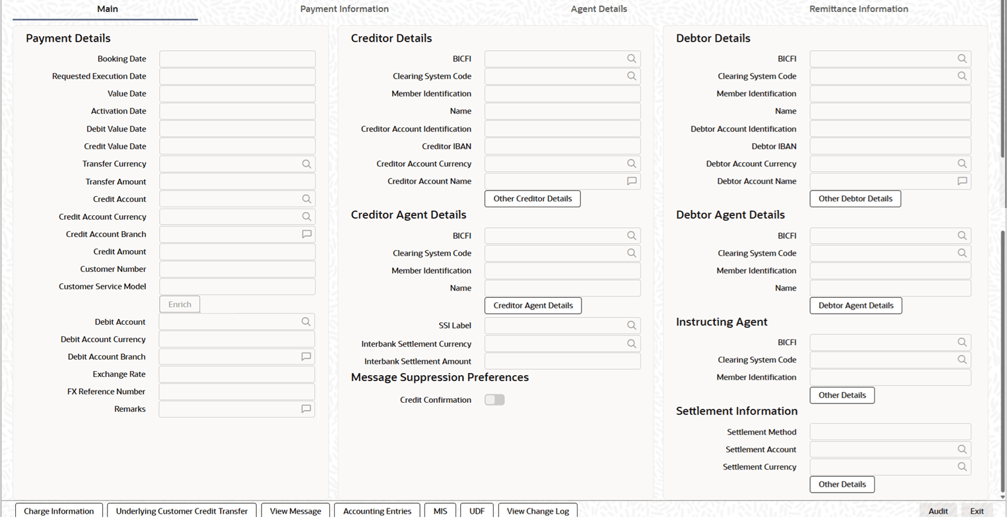Open Debit Account Branch comment icon
1008x519 pixels.
point(306,357)
